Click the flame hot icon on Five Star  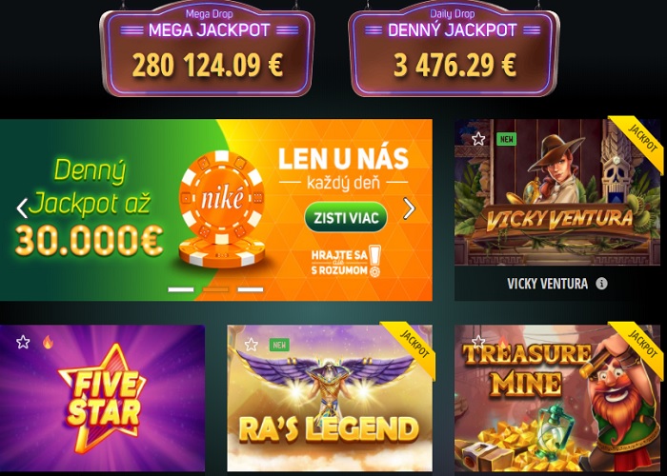click(x=48, y=342)
